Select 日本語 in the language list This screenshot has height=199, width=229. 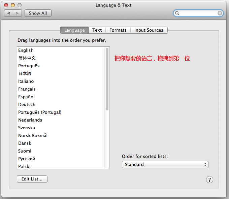click(25, 73)
